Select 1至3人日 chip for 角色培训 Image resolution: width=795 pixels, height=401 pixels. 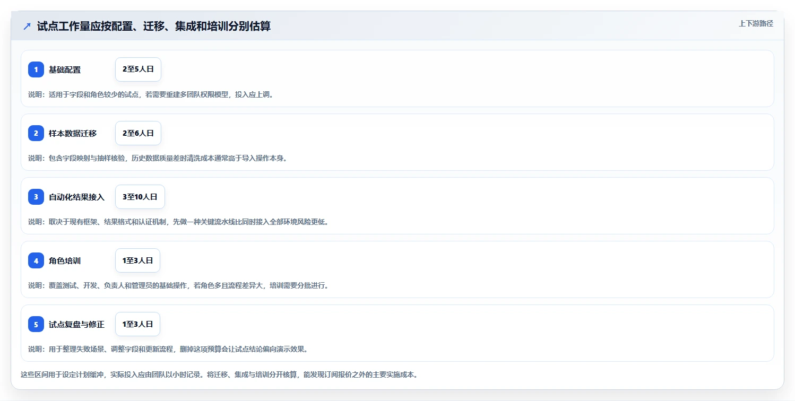point(137,260)
